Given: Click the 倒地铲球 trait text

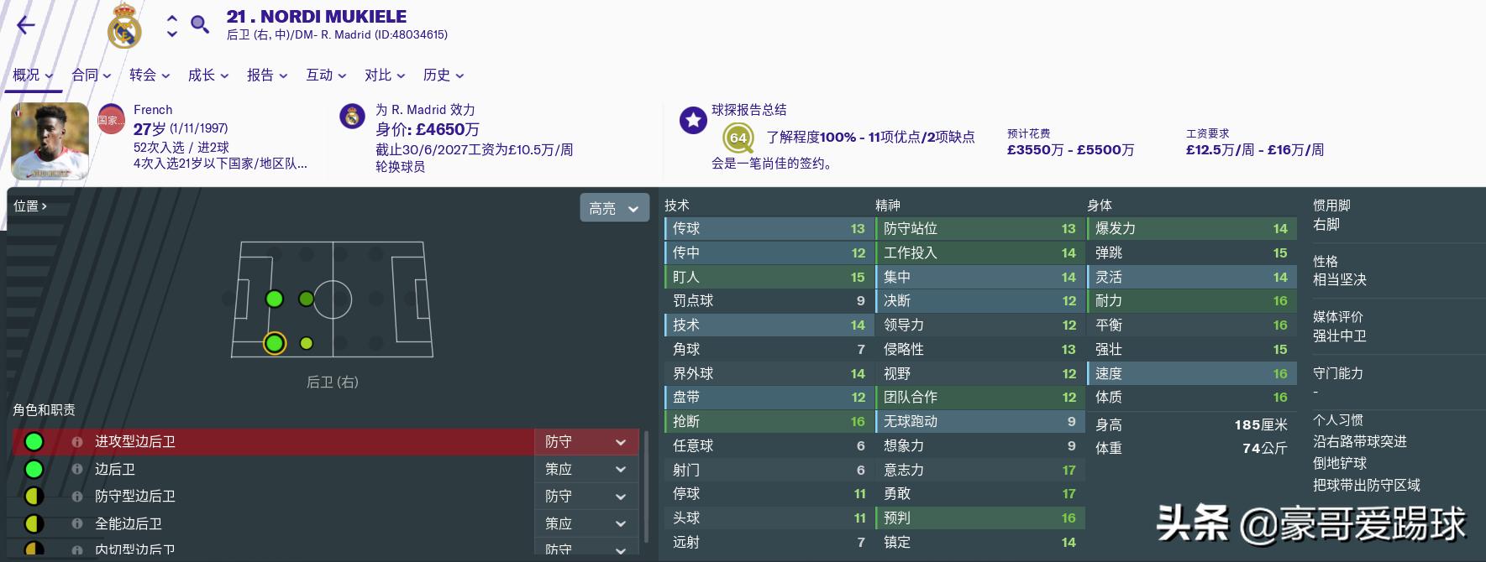Looking at the screenshot, I should coord(1340,463).
